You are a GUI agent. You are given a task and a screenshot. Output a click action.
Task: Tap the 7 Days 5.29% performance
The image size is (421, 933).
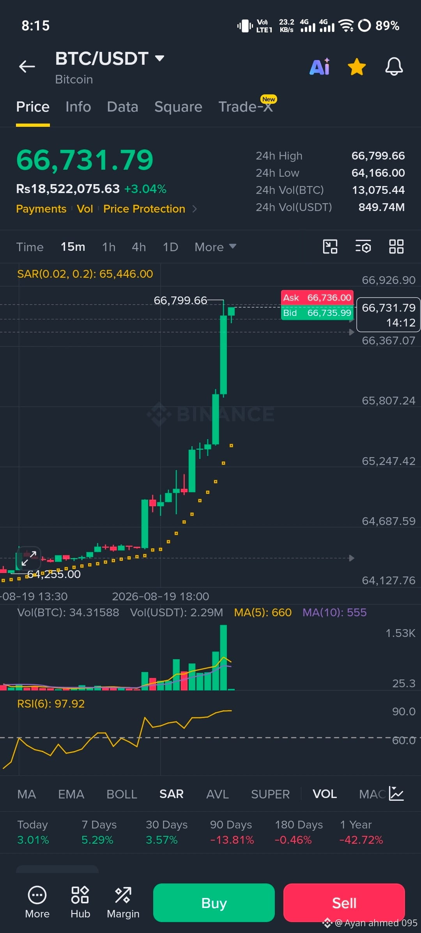coord(99,832)
